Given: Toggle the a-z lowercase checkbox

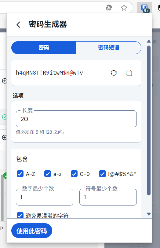Looking at the screenshot, I should [48, 174].
